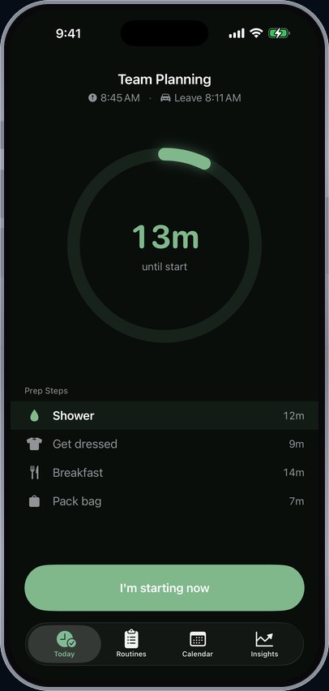Tap the Breakfast 14m duration

coord(294,472)
